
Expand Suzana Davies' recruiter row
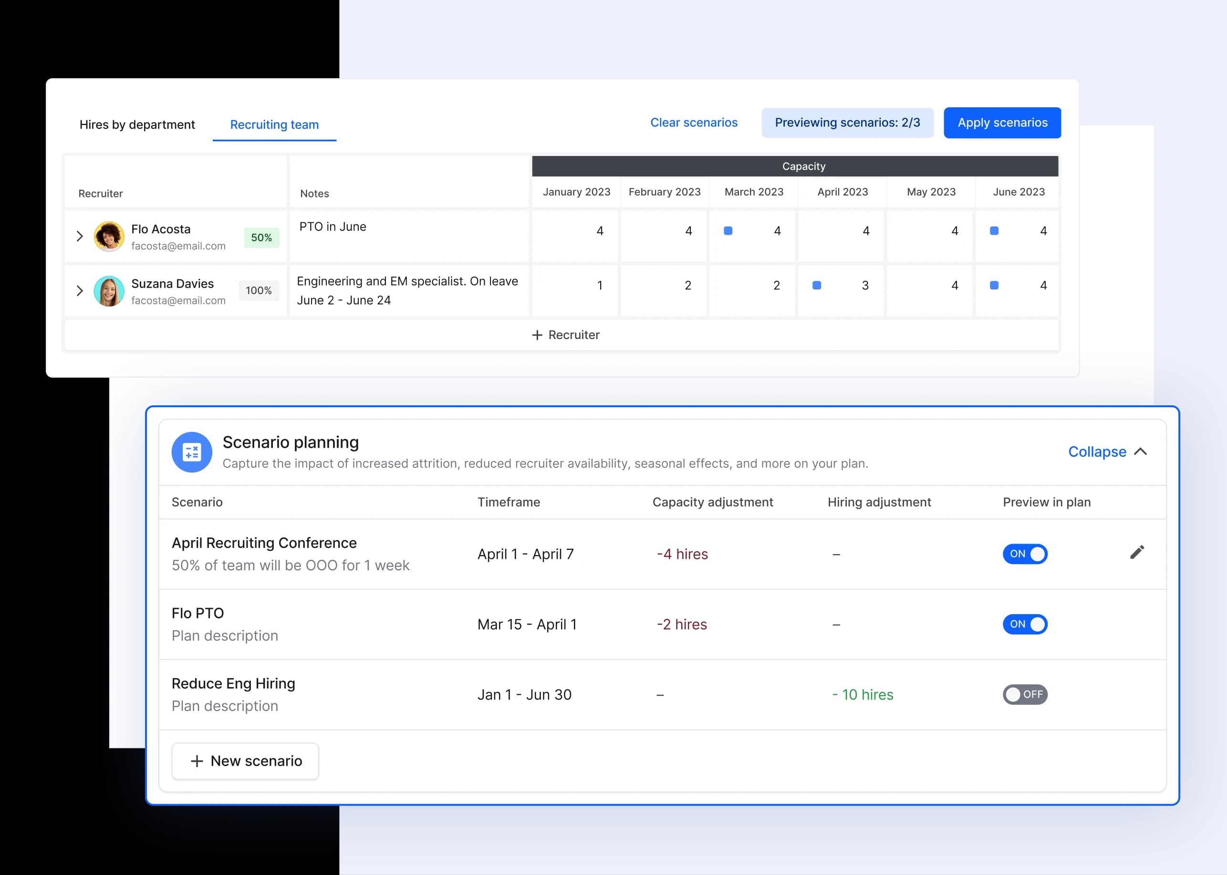pos(80,291)
